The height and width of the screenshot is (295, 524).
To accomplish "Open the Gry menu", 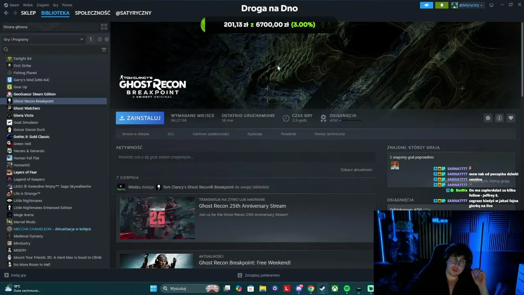I will pos(56,5).
